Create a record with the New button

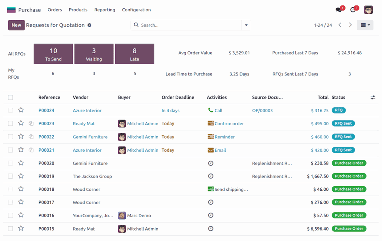tap(16, 25)
